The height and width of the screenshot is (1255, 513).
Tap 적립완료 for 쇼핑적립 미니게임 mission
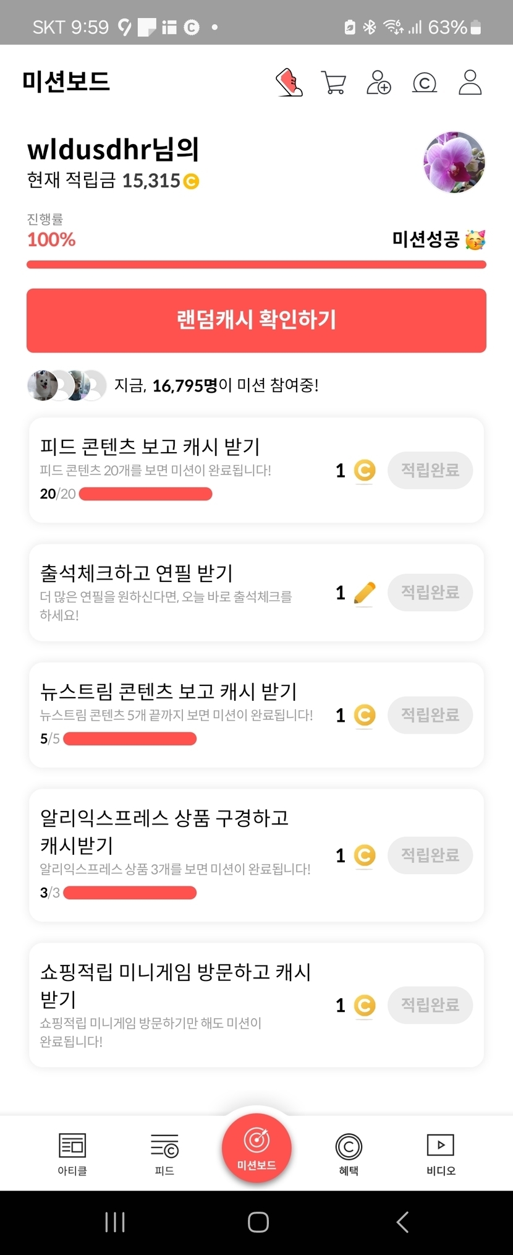430,1005
